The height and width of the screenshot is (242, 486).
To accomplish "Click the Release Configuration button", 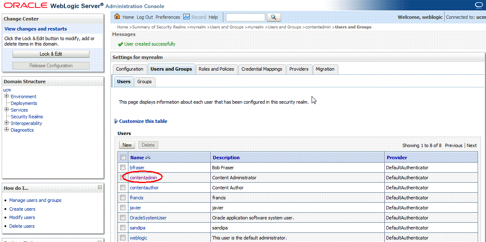I will [51, 66].
